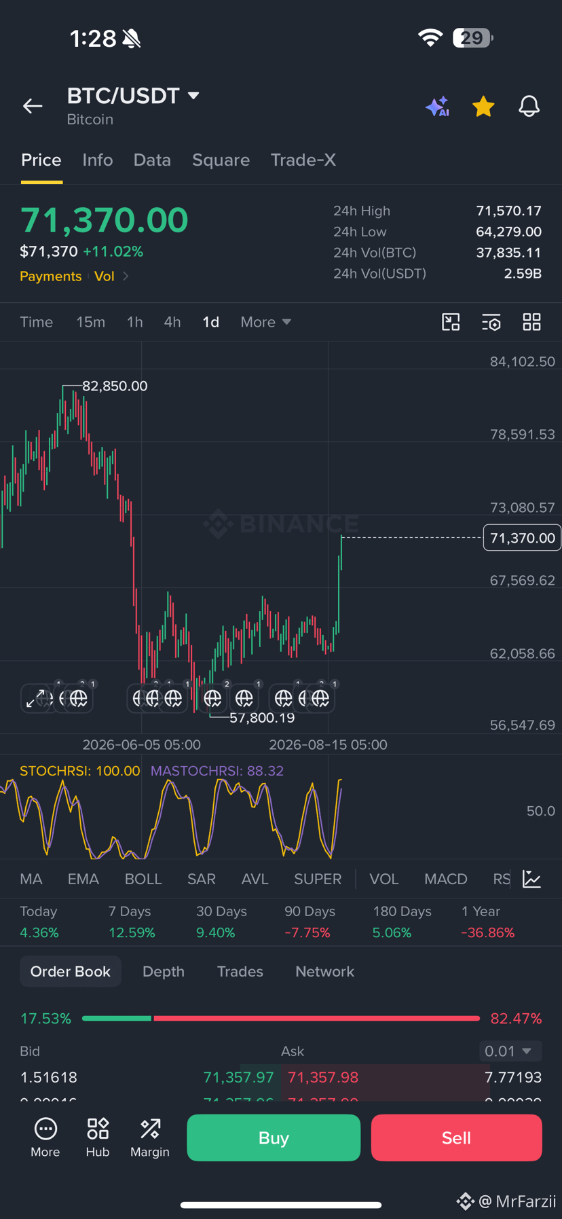Select the 1h chart interval

[x=135, y=322]
